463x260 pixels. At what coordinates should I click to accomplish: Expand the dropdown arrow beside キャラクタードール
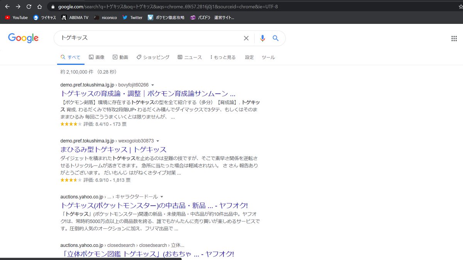(x=162, y=197)
